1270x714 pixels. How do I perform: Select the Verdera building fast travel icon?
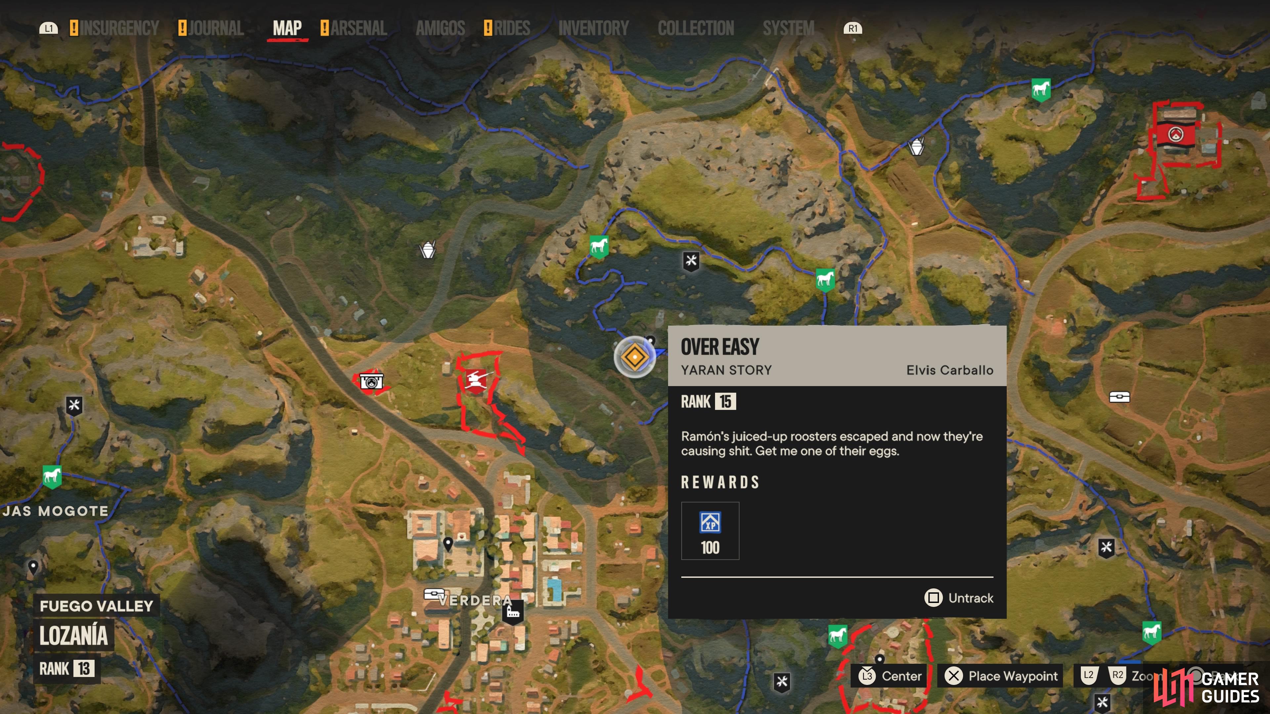[x=512, y=613]
